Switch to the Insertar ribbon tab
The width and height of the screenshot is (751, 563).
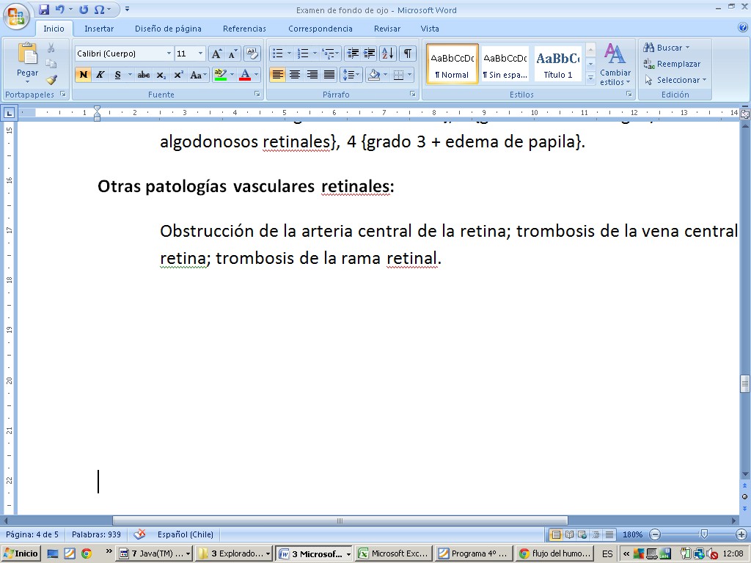point(99,29)
